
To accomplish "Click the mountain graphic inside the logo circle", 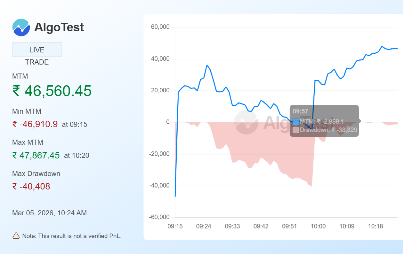I will coord(21,27).
